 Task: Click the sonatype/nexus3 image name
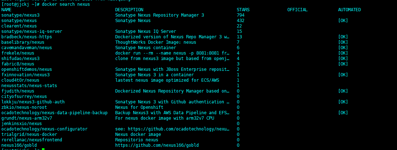[x=21, y=15]
